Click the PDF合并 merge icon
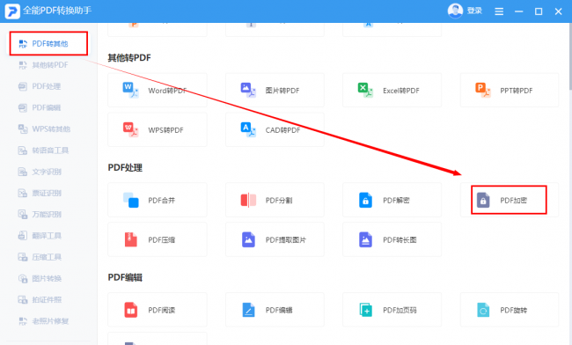Screen dimensions: 572x345 click(130, 200)
